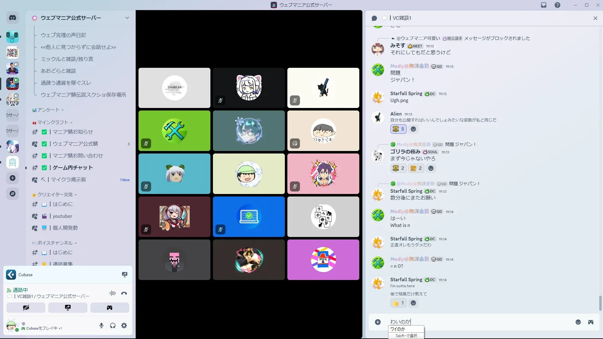The width and height of the screenshot is (603, 339).
Task: Open the Discover servers compass icon
Action: click(x=13, y=194)
